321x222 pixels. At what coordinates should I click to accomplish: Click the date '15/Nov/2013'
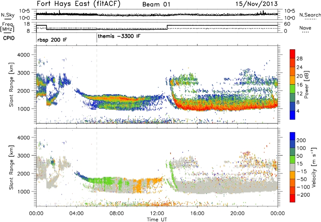coord(256,4)
